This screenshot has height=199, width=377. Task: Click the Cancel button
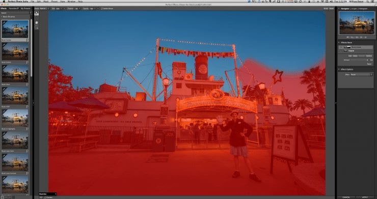coord(346,197)
